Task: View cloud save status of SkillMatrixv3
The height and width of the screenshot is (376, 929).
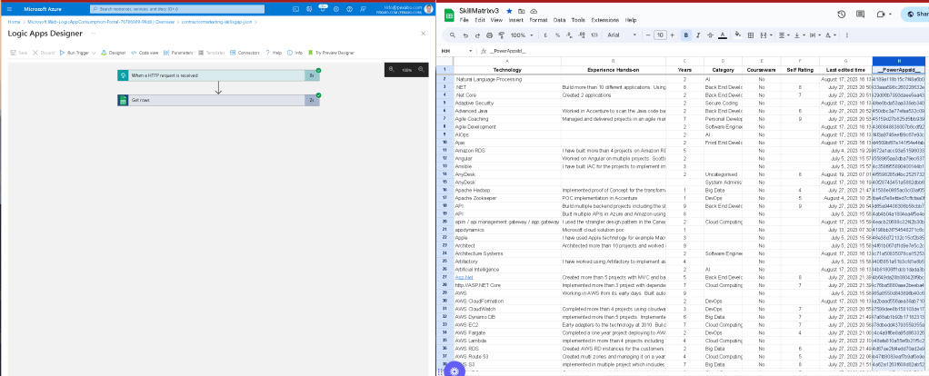Action: click(x=534, y=11)
